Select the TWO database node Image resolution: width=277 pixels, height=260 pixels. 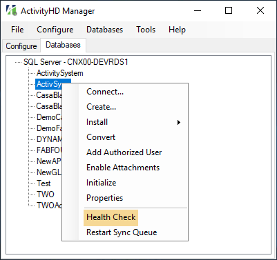pos(46,194)
